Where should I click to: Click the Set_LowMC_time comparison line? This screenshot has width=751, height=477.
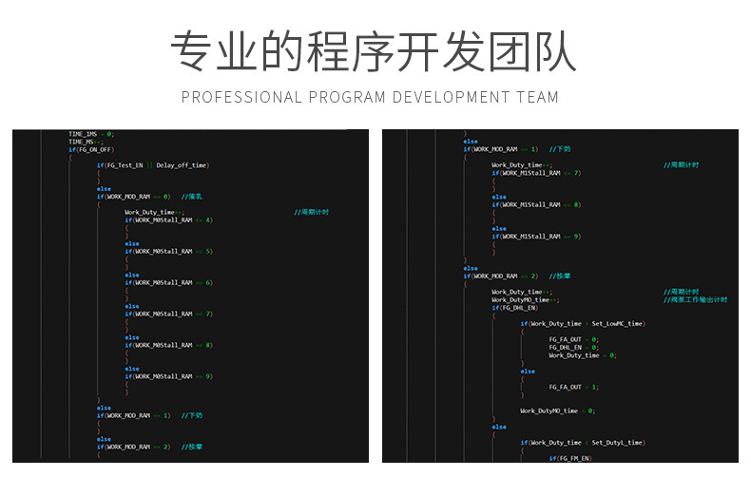coord(583,323)
